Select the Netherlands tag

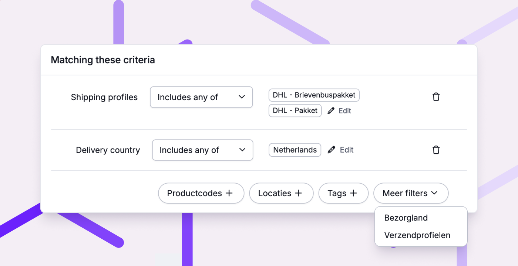tap(295, 150)
